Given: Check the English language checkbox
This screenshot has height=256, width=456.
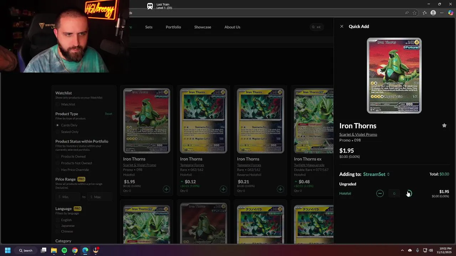Looking at the screenshot, I should point(58,220).
